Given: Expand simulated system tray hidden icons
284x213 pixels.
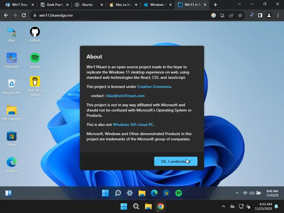Looking at the screenshot, I should [237, 193].
